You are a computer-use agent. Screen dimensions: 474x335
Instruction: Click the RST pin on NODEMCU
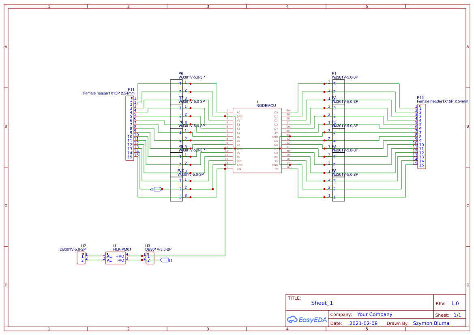pos(239,161)
